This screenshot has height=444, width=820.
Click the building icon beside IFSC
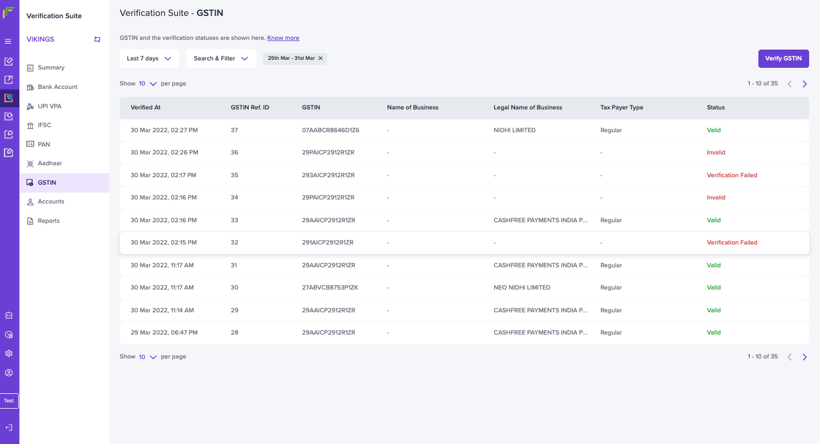30,125
